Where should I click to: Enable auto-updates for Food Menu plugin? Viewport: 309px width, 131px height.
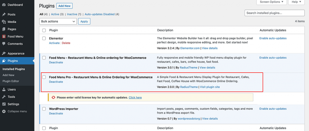(x=273, y=57)
